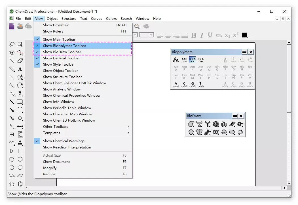This screenshot has width=298, height=205.
Task: Open the Colors menu
Action: [111, 19]
